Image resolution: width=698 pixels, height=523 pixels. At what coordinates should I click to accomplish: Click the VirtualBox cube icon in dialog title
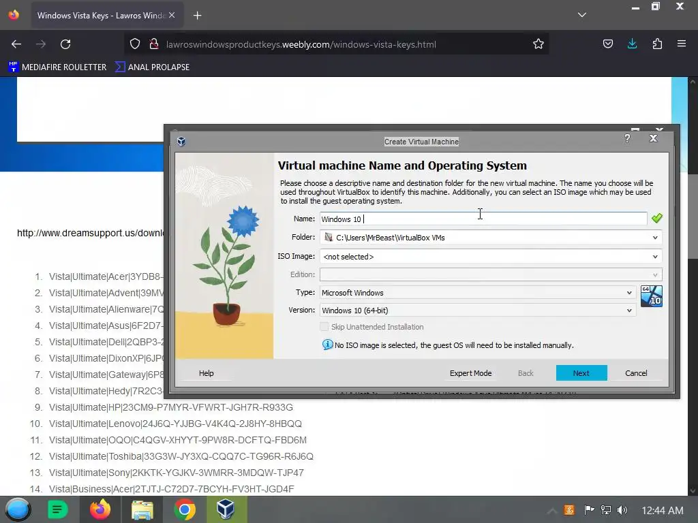point(181,142)
